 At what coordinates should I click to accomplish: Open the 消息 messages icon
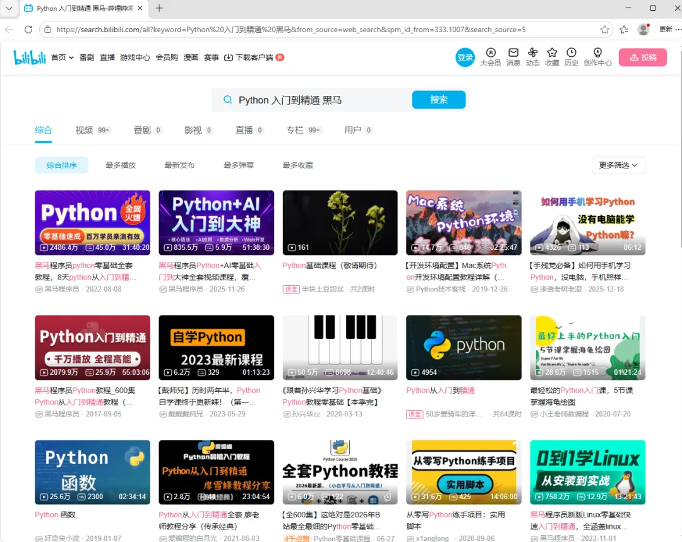(x=513, y=57)
